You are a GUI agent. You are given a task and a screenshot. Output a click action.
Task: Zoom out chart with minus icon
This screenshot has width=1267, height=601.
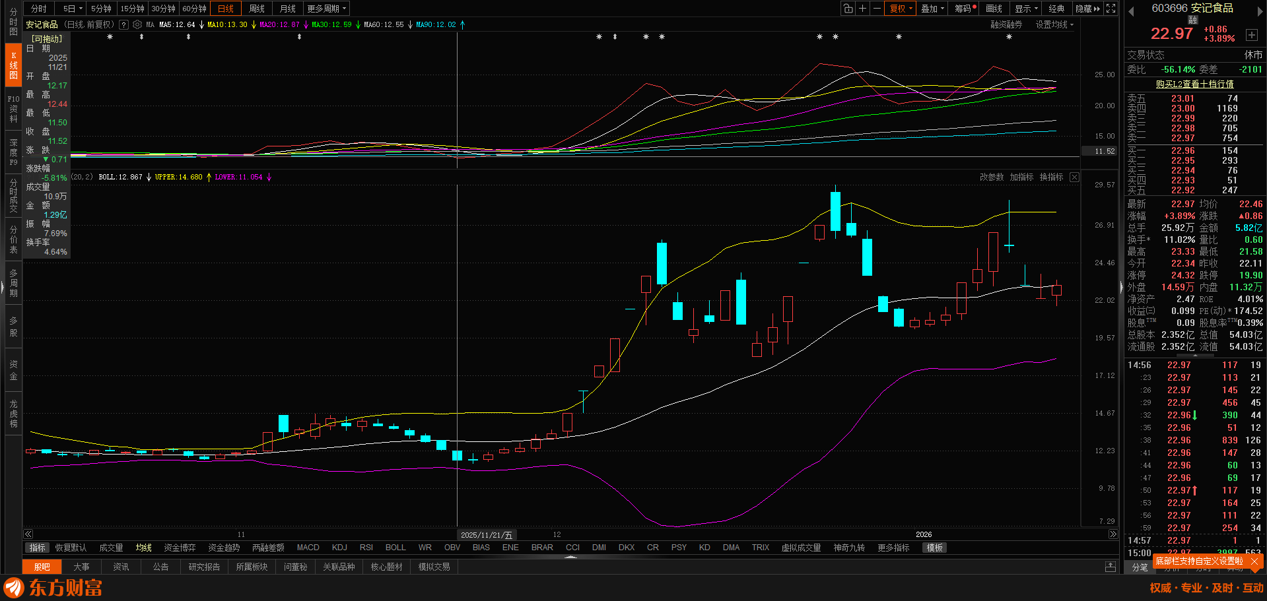pyautogui.click(x=877, y=9)
